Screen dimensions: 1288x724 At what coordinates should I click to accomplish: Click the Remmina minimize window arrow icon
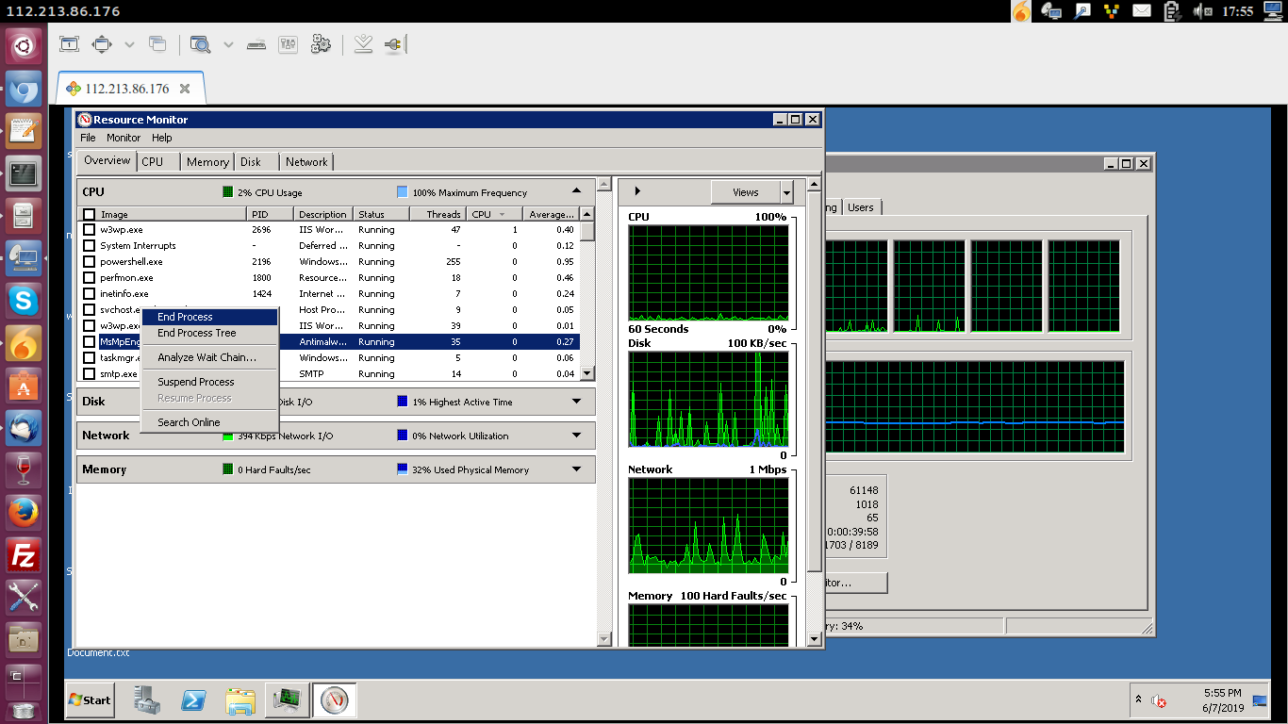[363, 44]
